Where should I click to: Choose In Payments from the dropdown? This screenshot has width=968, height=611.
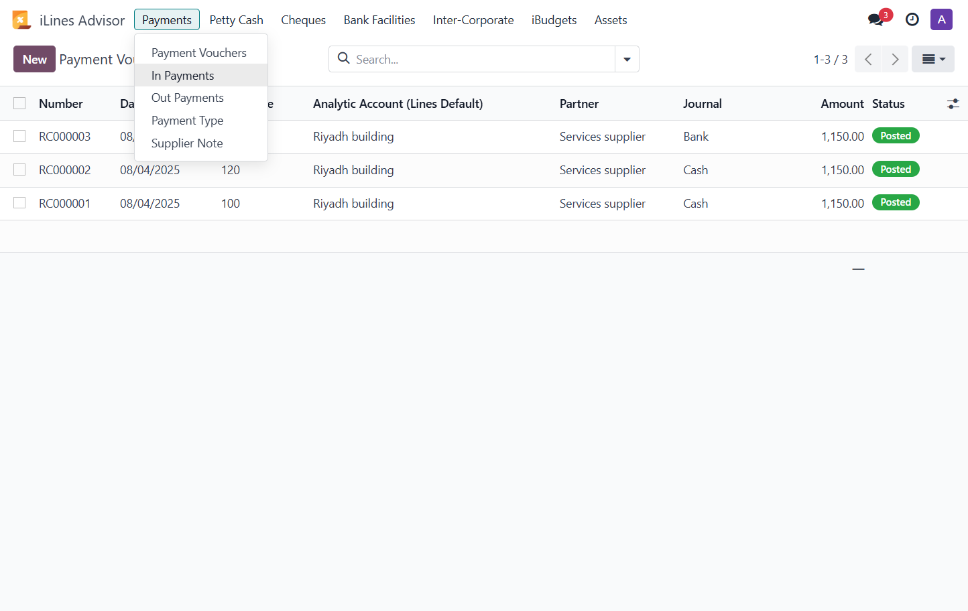pos(201,75)
